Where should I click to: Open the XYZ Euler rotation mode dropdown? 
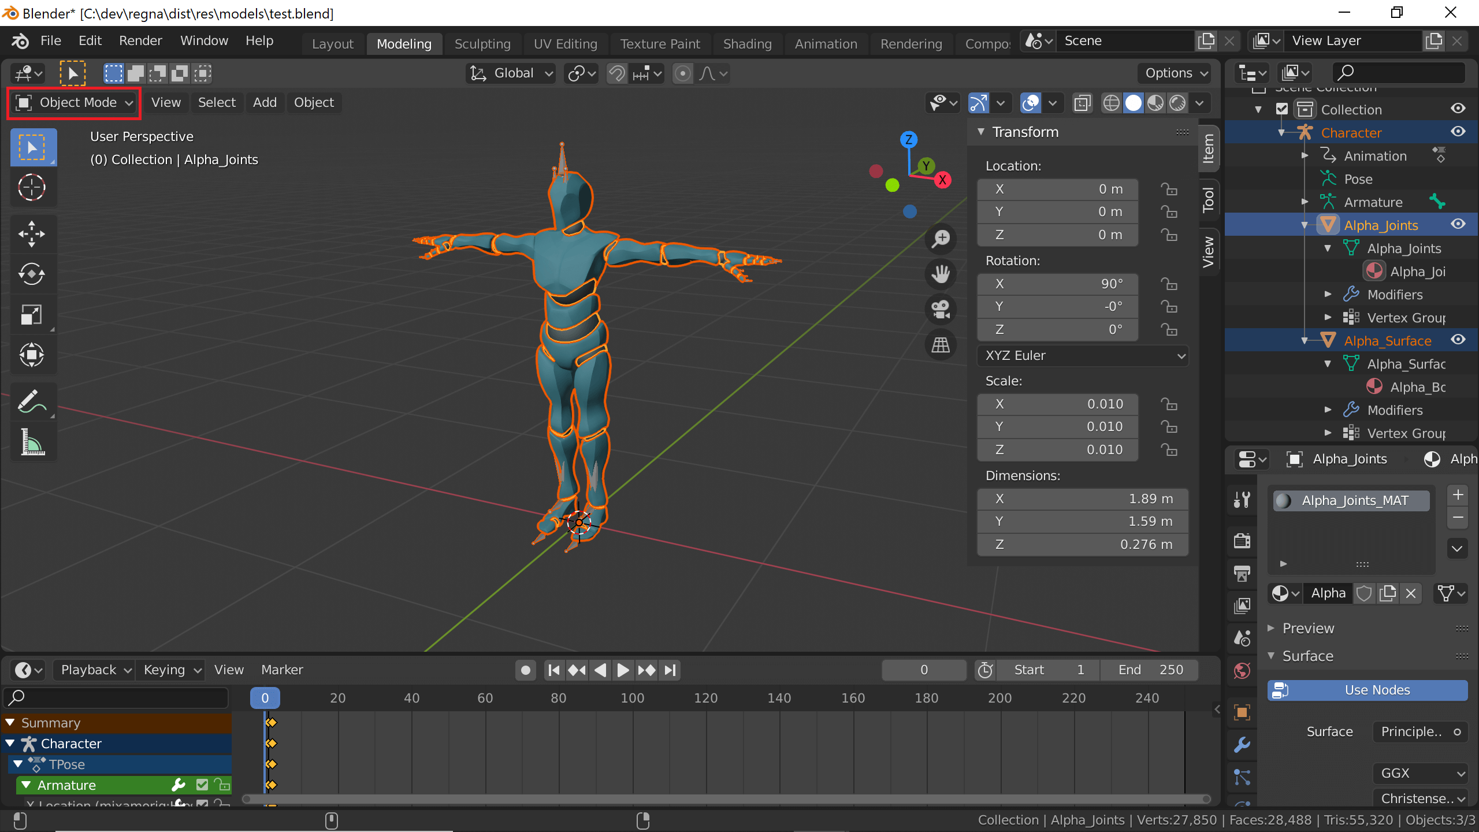pos(1083,355)
